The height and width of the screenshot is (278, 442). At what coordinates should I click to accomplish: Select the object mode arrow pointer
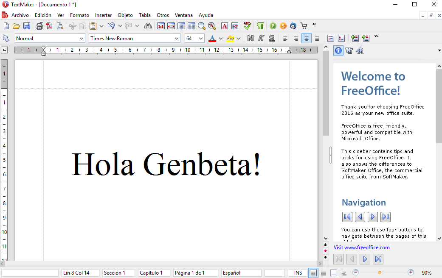(x=6, y=38)
